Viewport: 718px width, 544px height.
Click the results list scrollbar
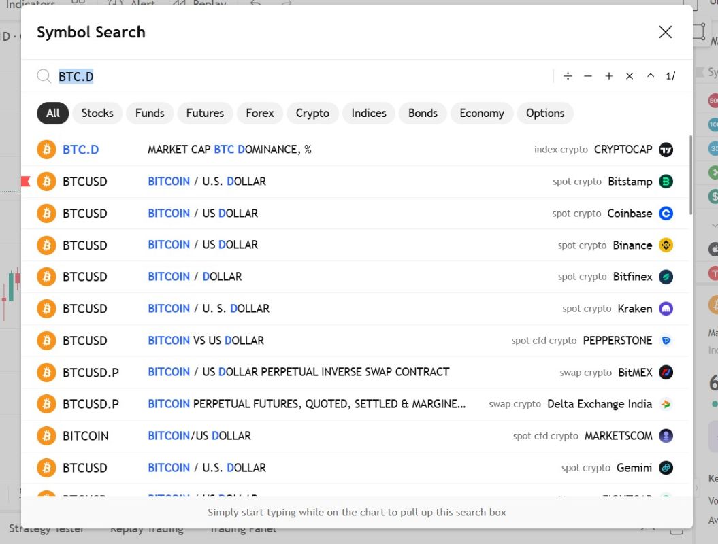pyautogui.click(x=691, y=175)
